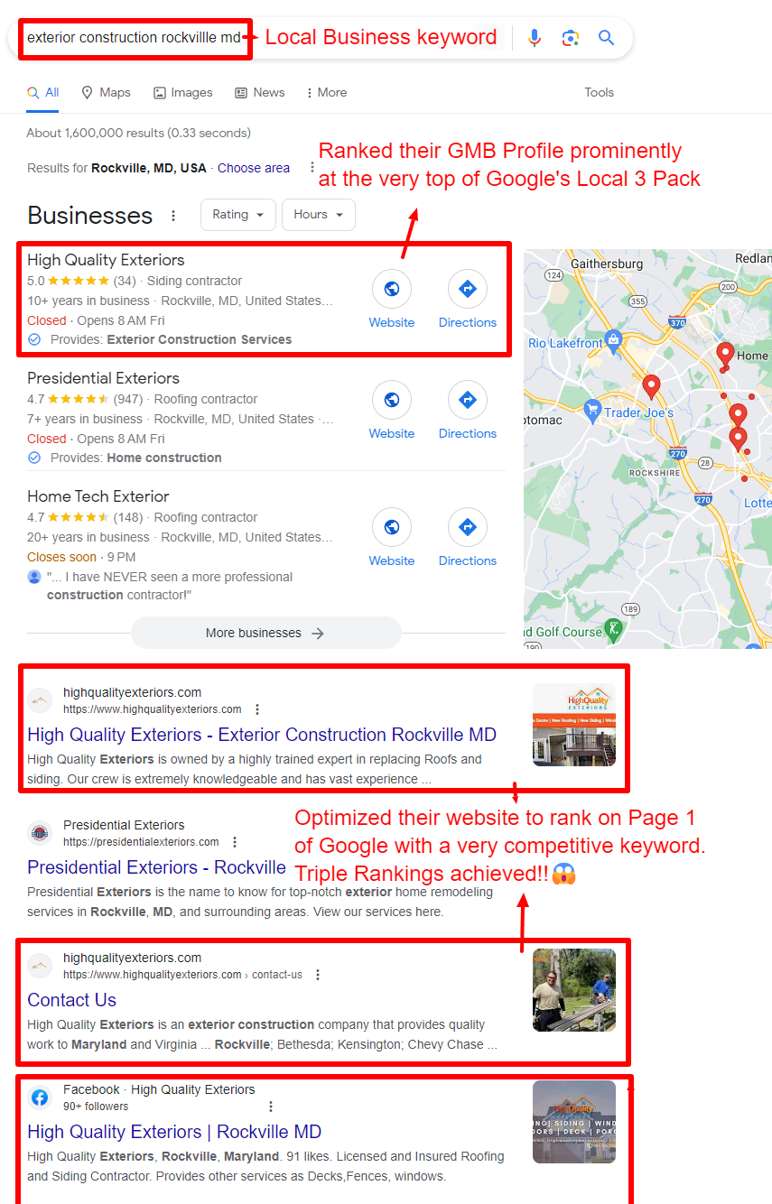
Task: Click the Choose area link
Action: tap(254, 168)
